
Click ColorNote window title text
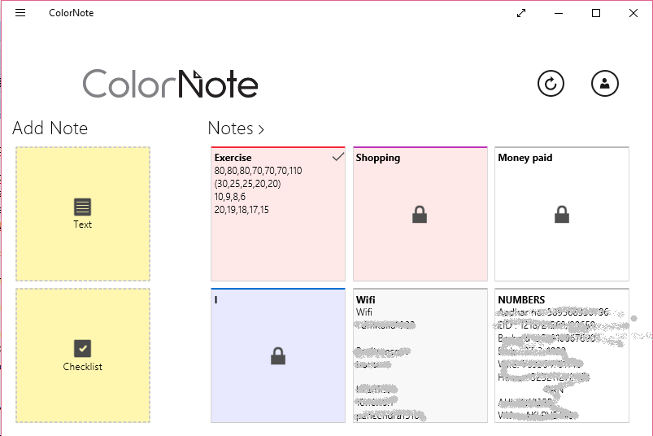(72, 13)
